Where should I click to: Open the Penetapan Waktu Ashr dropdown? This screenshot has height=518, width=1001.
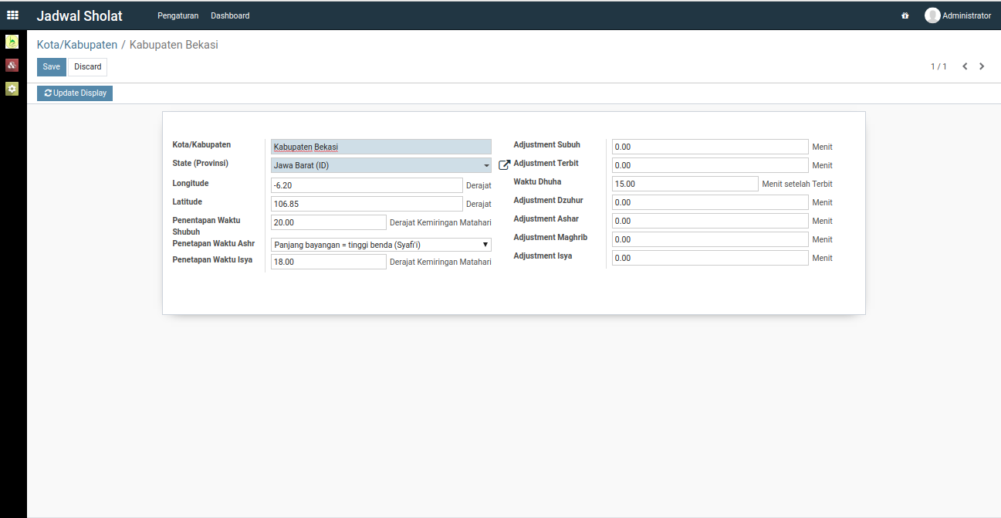click(x=381, y=245)
